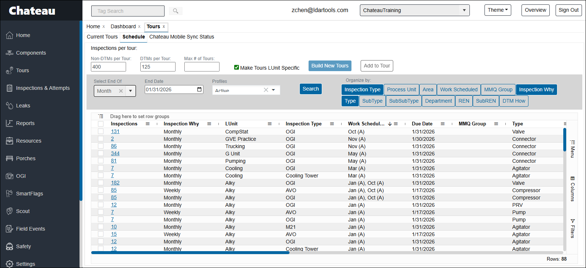
Task: Click the magnifier search icon beside Tag Search
Action: [176, 11]
